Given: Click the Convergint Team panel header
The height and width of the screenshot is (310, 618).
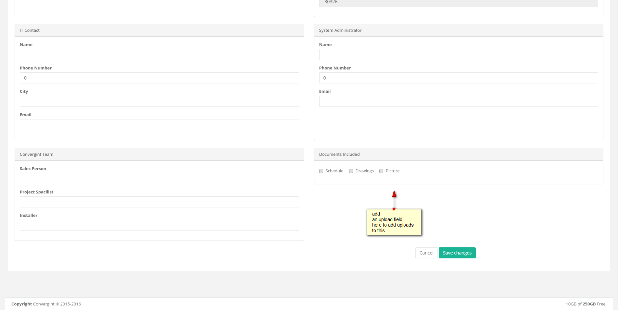Looking at the screenshot, I should 159,155.
